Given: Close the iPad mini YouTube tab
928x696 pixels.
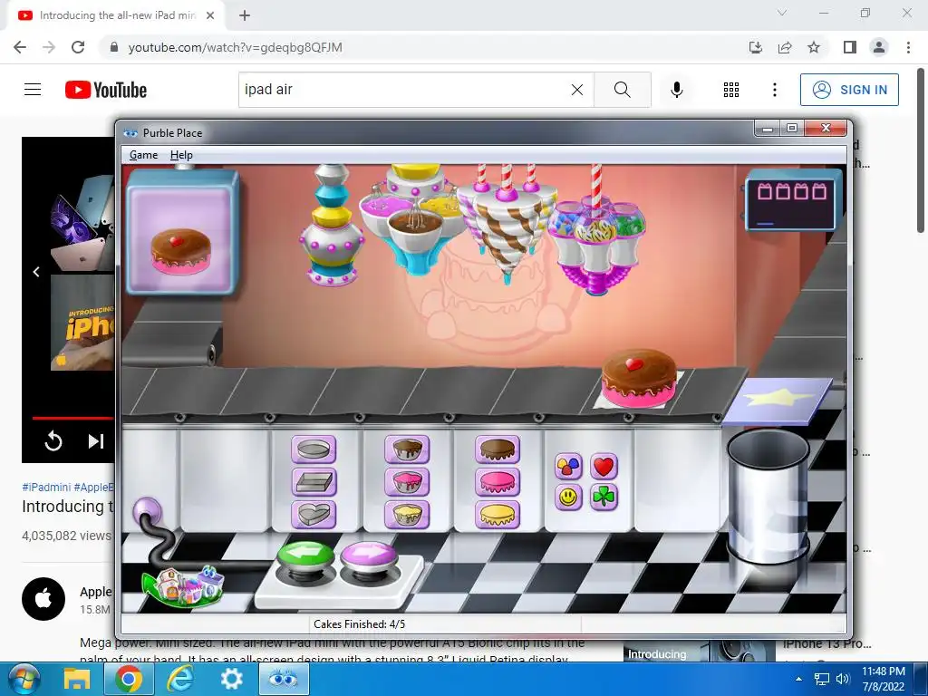Looking at the screenshot, I should [x=210, y=15].
